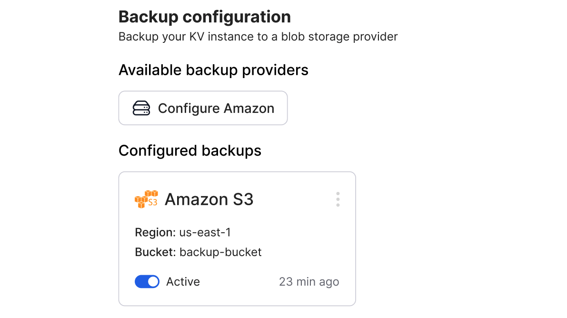Toggle the Active switch on the S3 backup
The width and height of the screenshot is (567, 318).
[147, 281]
